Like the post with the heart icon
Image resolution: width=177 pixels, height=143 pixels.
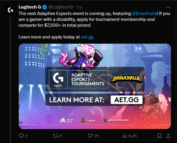tap(90, 136)
